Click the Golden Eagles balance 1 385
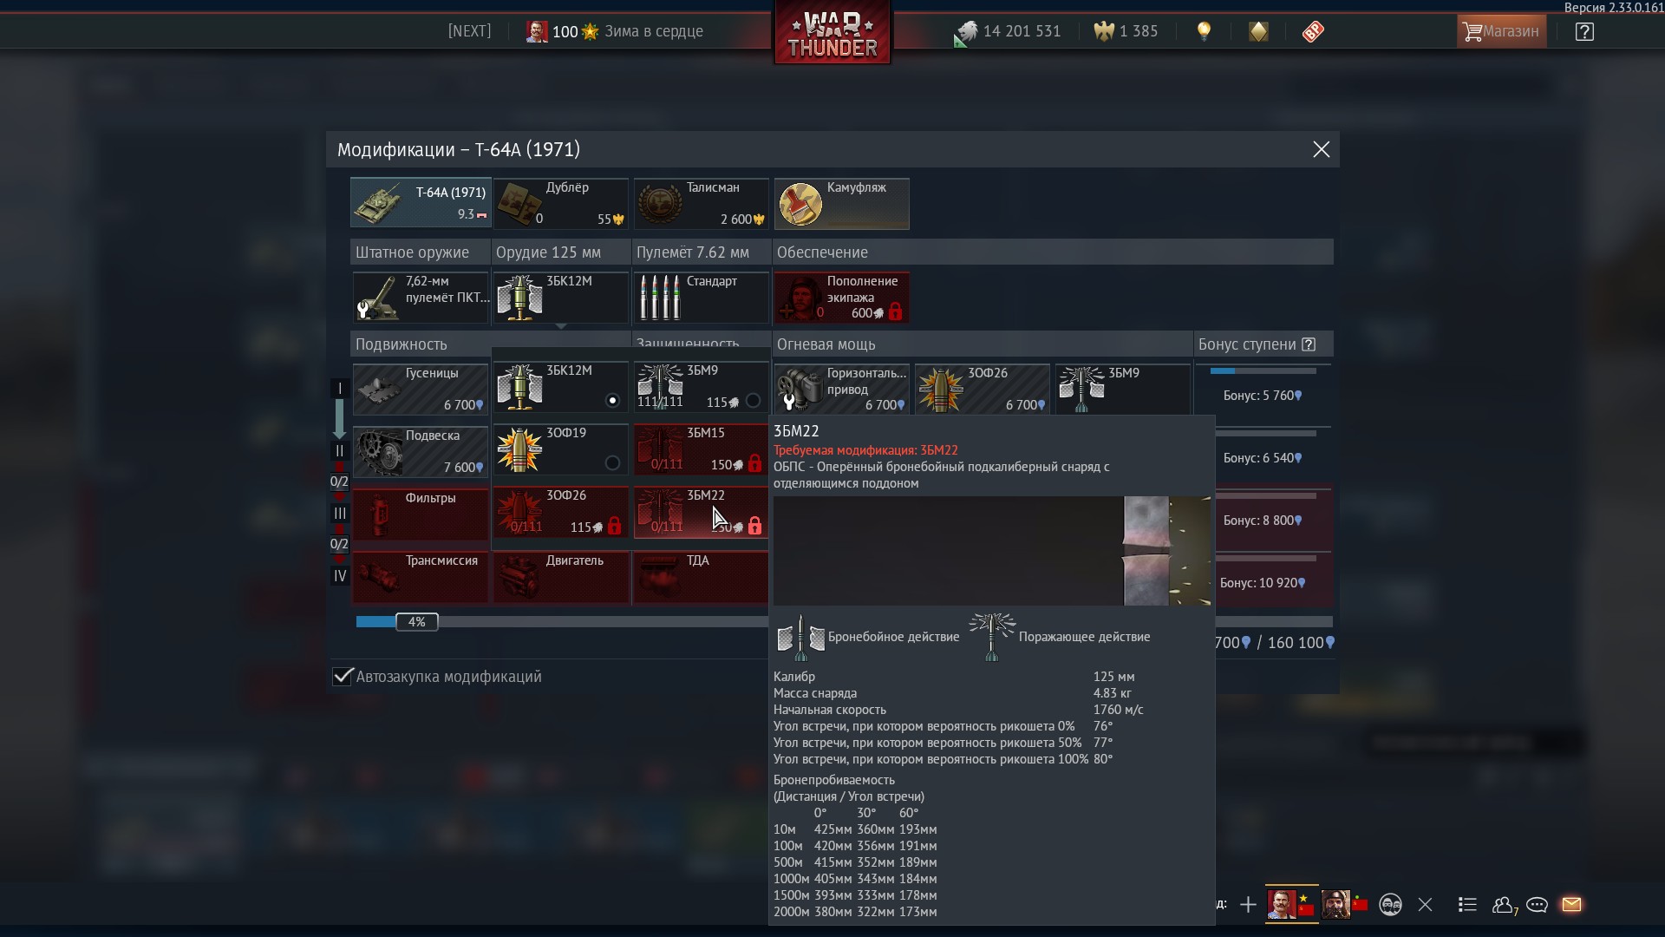The height and width of the screenshot is (937, 1665). point(1126,31)
